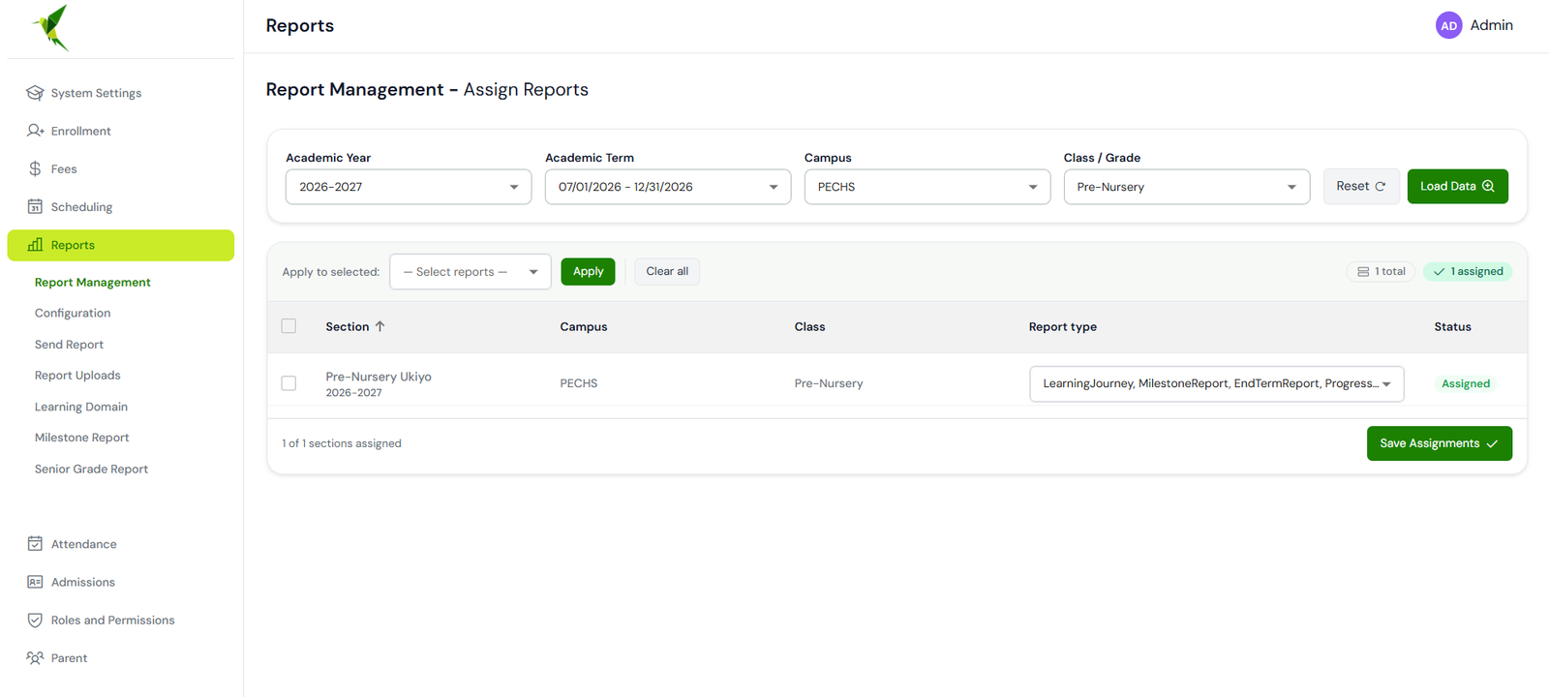Open Senior Grade Report submenu item
Screen dimensions: 1549x697
coord(92,469)
